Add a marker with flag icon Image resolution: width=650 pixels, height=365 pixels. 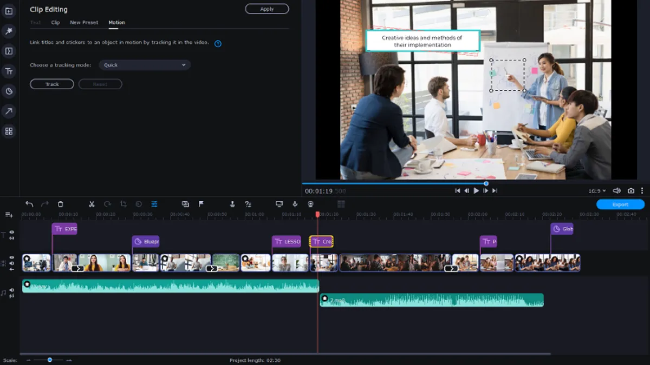click(201, 204)
